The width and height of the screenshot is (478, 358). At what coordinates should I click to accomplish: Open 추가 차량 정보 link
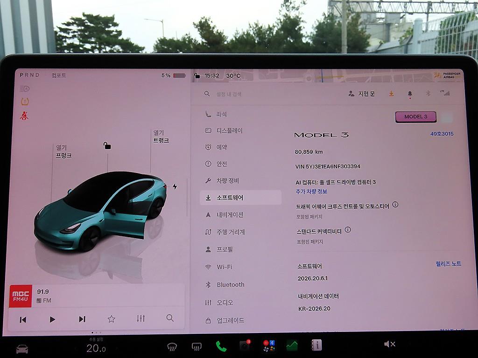311,192
